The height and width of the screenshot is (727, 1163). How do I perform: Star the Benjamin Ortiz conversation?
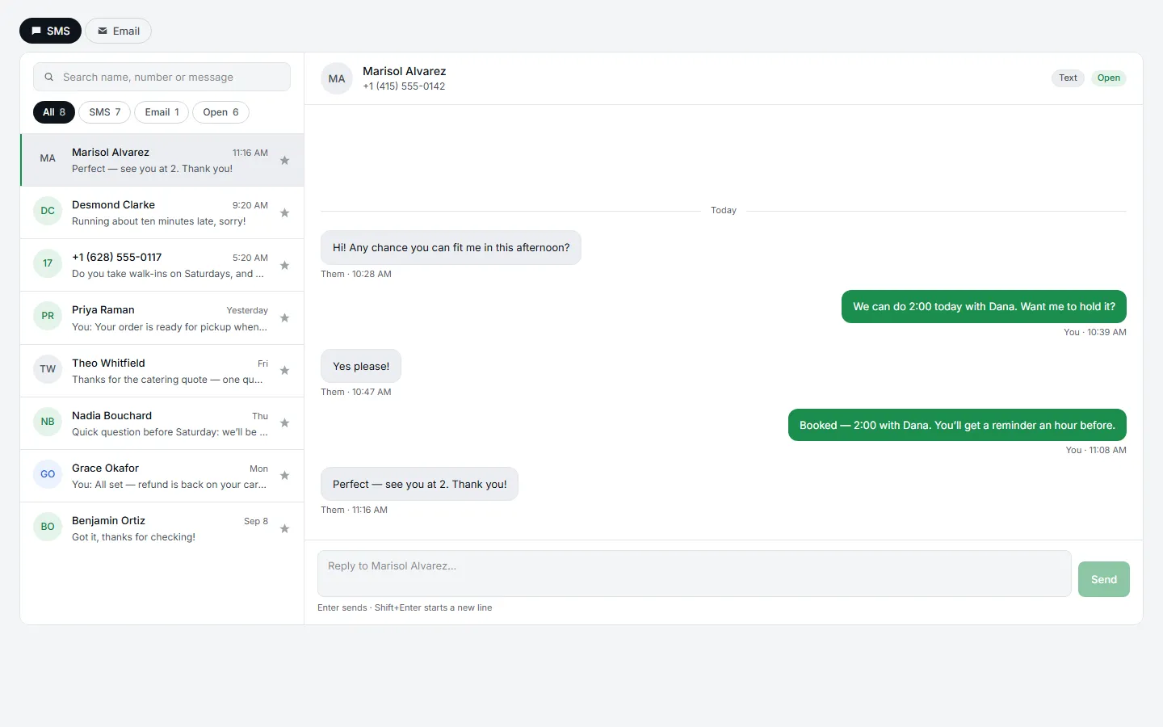coord(284,528)
